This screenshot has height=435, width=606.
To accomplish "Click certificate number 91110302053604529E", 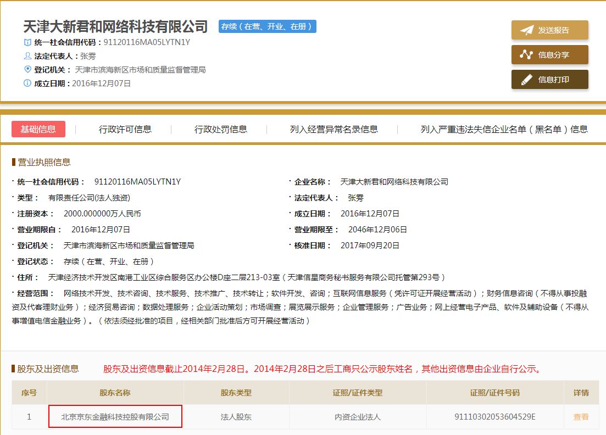I will click(494, 417).
